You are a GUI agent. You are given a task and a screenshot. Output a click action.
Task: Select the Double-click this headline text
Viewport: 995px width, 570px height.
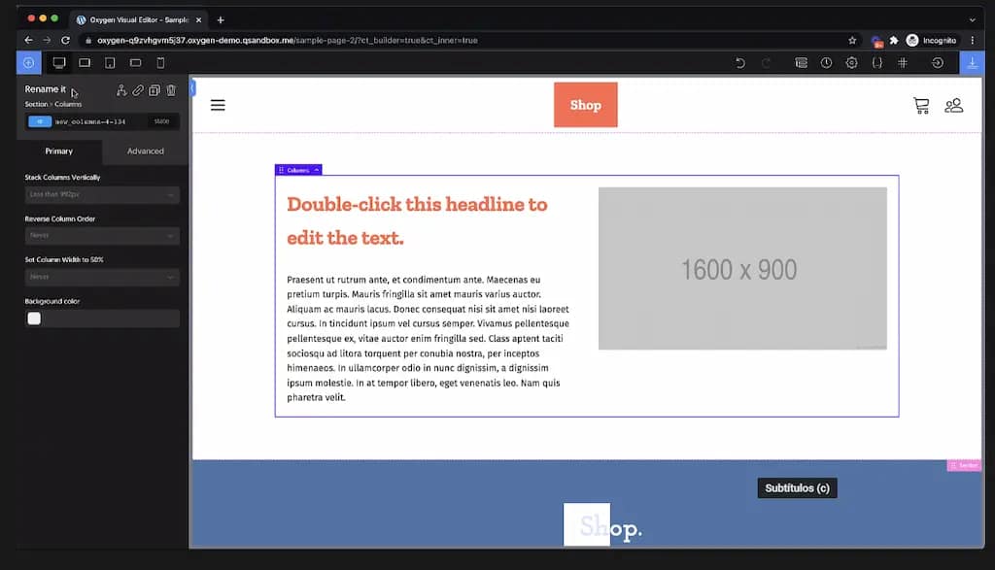[417, 221]
